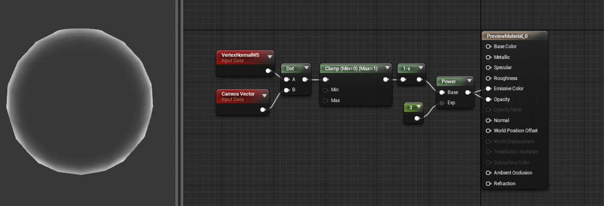Screen dimensions: 604x206
Task: Click the Camera Vector output pin
Action: [x=263, y=110]
